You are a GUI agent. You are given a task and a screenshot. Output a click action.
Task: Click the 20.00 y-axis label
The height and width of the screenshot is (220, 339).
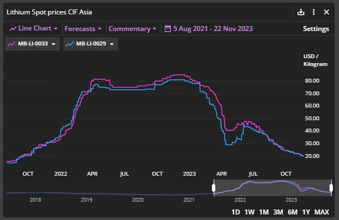(x=312, y=156)
